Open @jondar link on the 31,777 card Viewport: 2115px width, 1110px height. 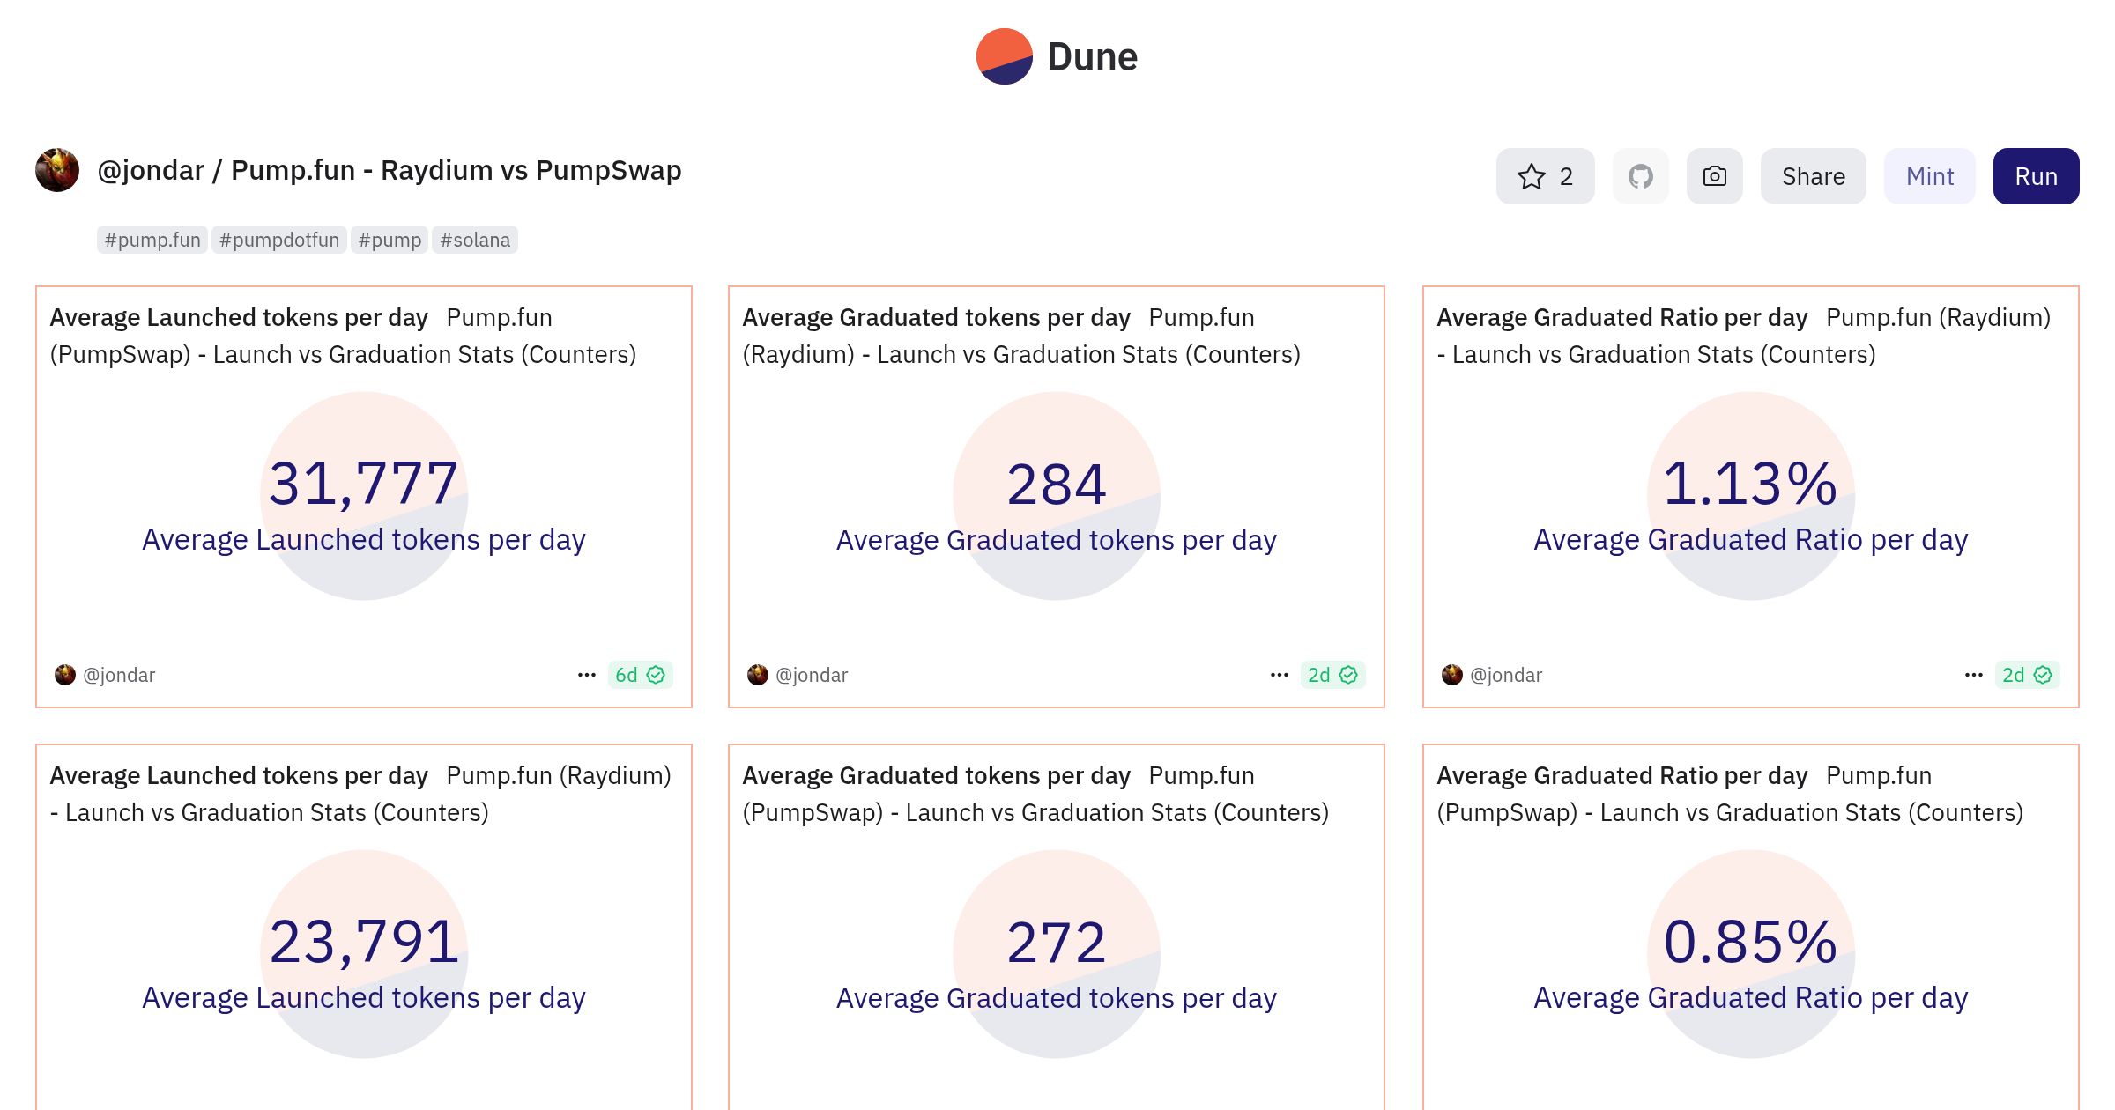(x=119, y=675)
